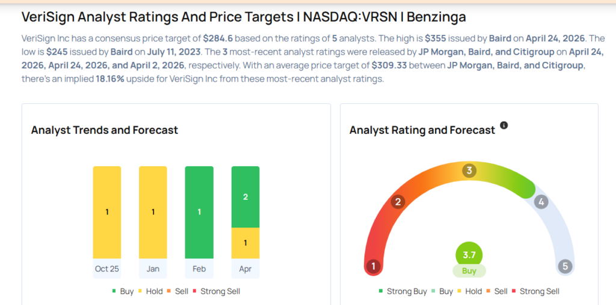Click gauge marker number 4

click(x=541, y=202)
